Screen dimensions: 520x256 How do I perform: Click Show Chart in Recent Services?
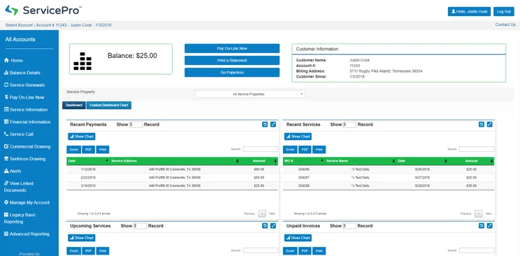click(x=298, y=136)
